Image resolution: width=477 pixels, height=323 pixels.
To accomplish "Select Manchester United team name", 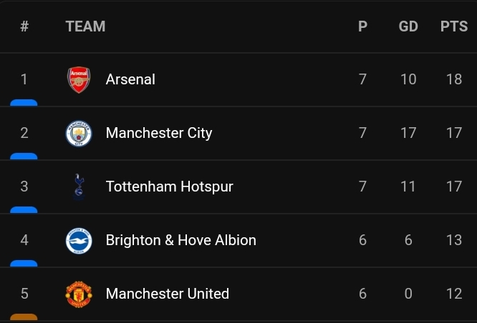I will click(168, 294).
